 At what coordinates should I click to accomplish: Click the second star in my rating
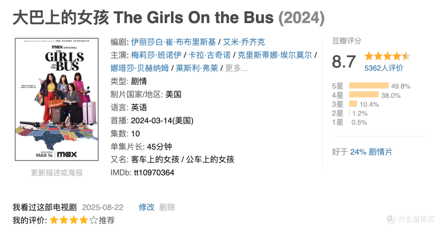click(64, 220)
